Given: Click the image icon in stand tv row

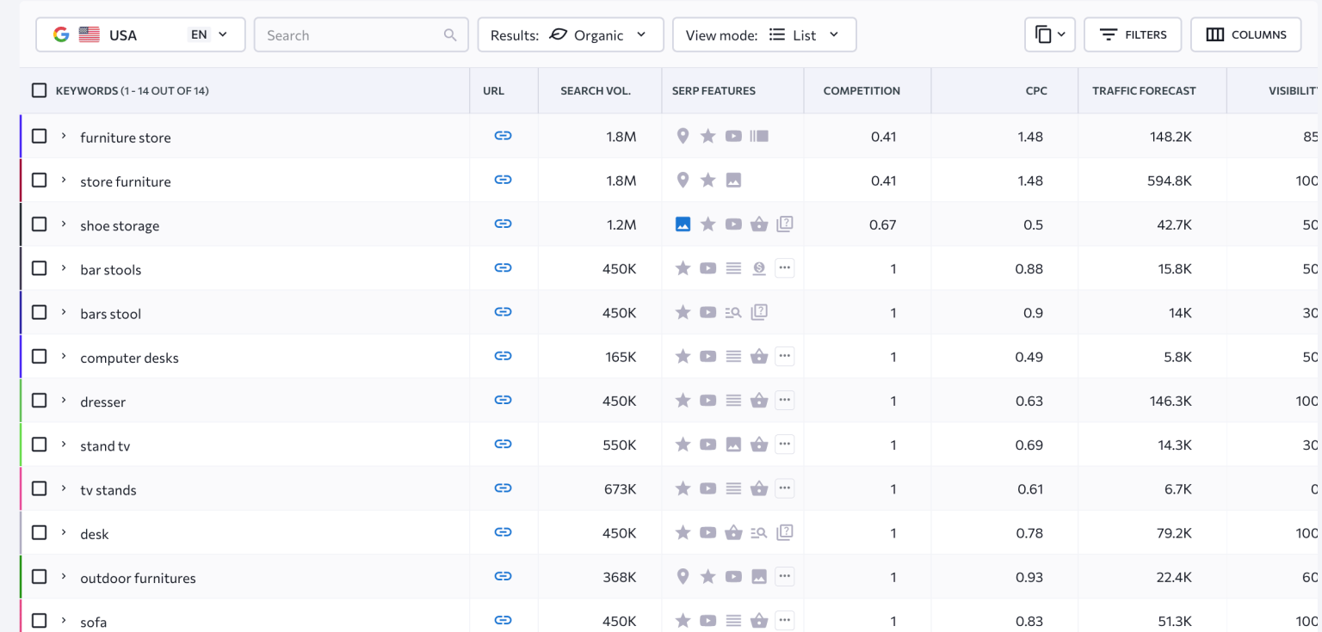Looking at the screenshot, I should 733,445.
